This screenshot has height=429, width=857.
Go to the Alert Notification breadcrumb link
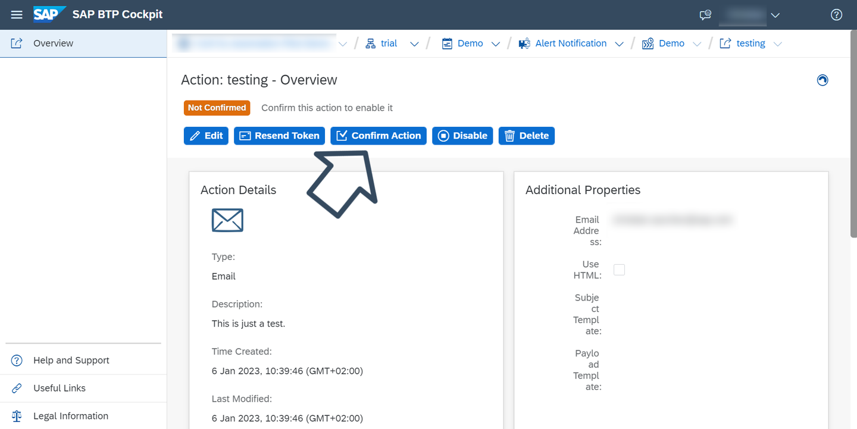click(x=571, y=43)
